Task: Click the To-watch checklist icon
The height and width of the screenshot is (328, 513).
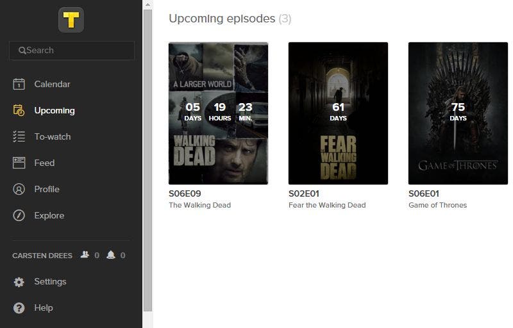Action: pos(19,136)
